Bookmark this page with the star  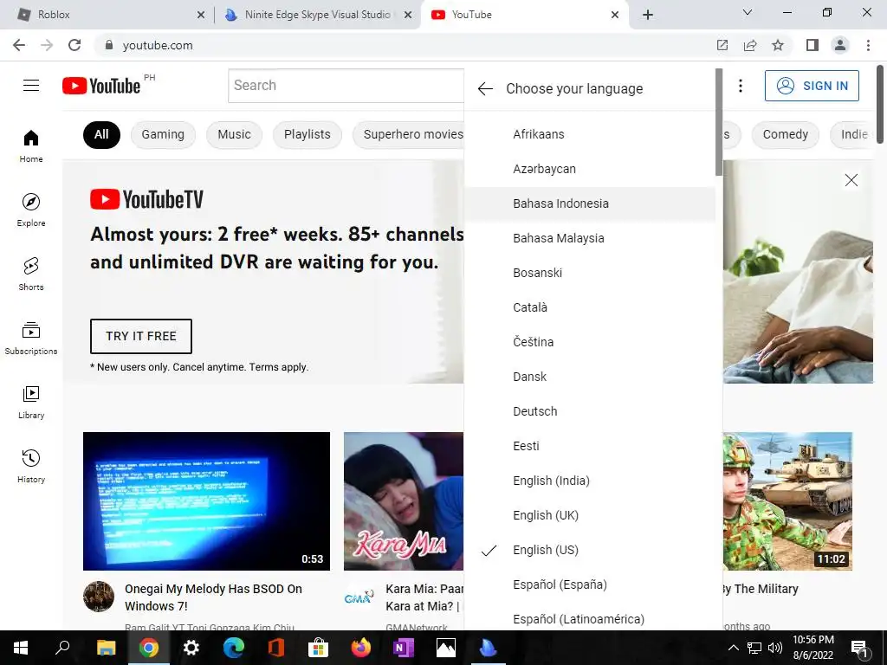[x=778, y=45]
